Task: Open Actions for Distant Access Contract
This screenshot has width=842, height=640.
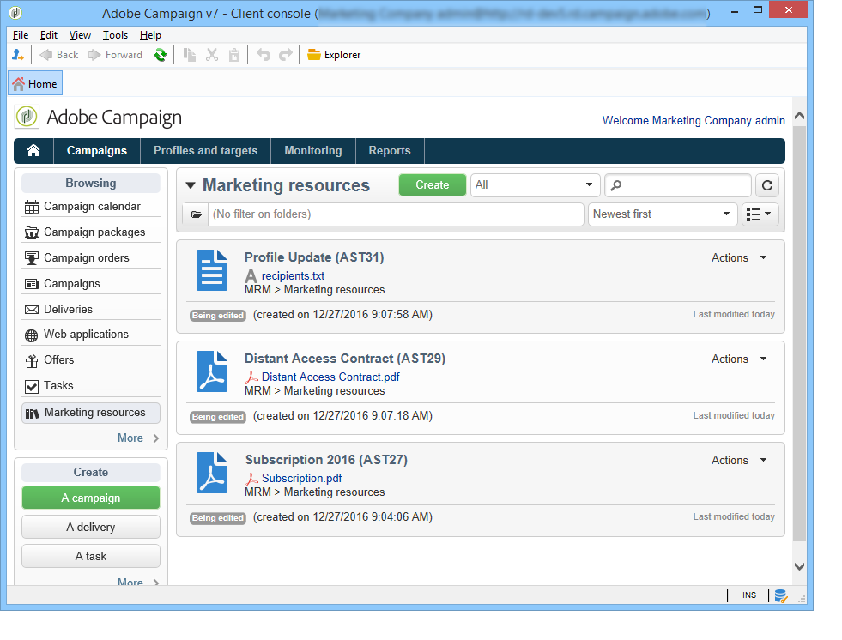Action: click(739, 359)
